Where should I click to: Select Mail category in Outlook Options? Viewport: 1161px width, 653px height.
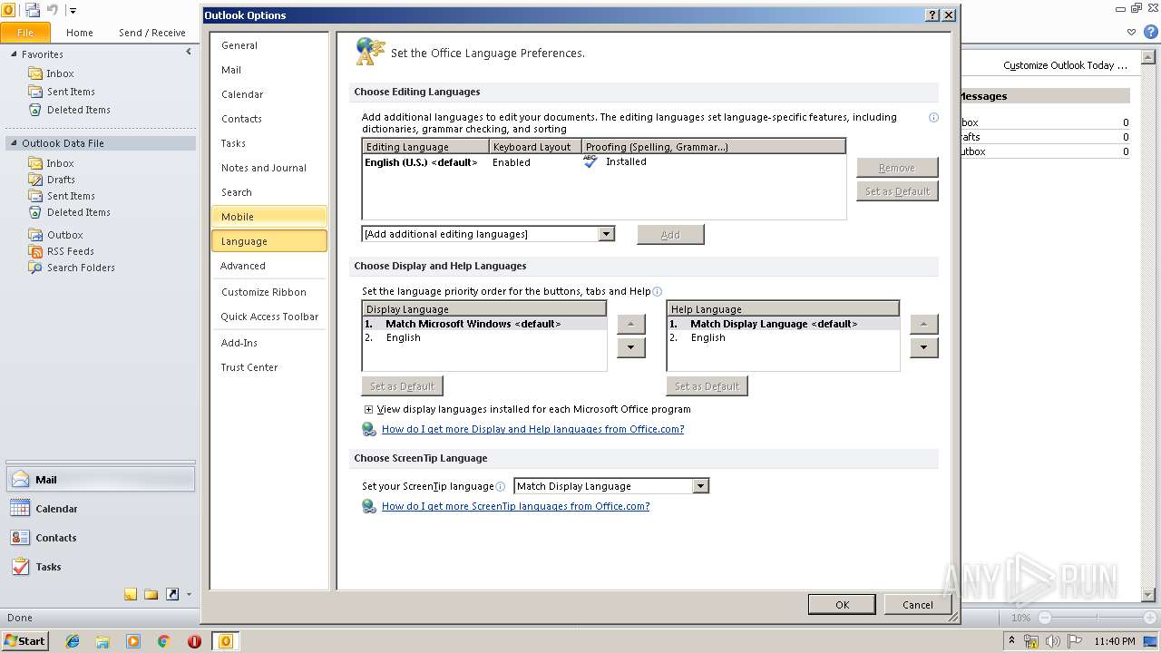[x=269, y=70]
